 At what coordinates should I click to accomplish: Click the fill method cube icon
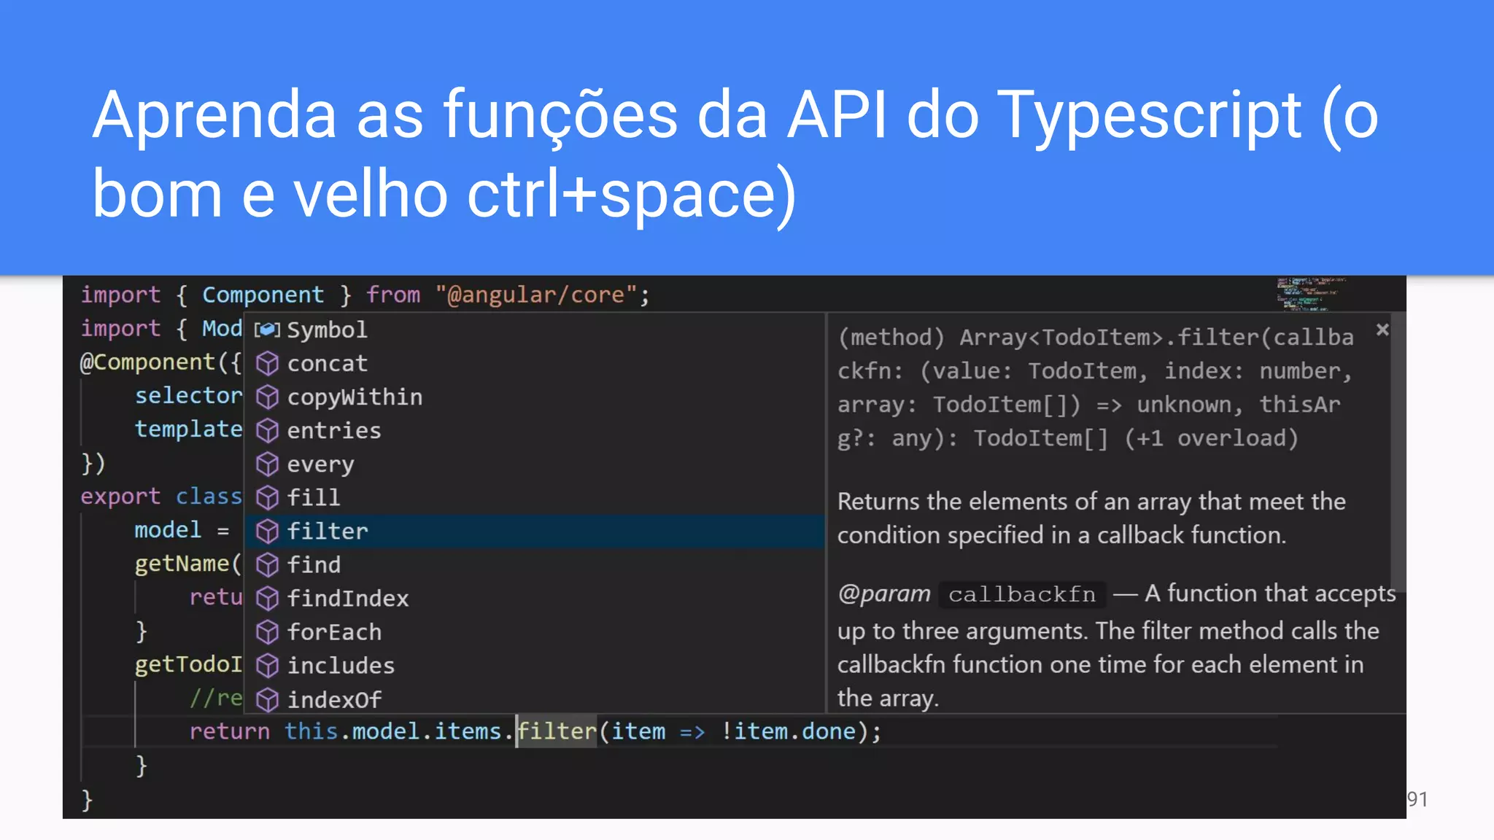(268, 497)
